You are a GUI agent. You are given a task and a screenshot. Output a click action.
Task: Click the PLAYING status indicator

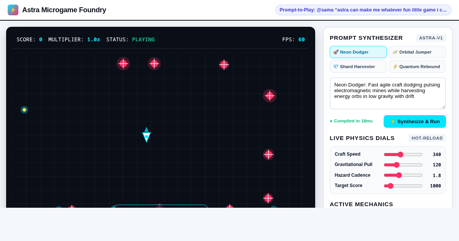point(143,39)
